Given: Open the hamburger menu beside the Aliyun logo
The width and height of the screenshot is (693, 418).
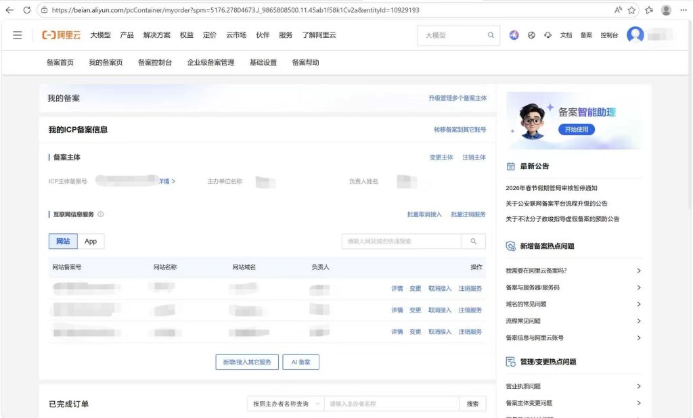Looking at the screenshot, I should click(x=18, y=35).
